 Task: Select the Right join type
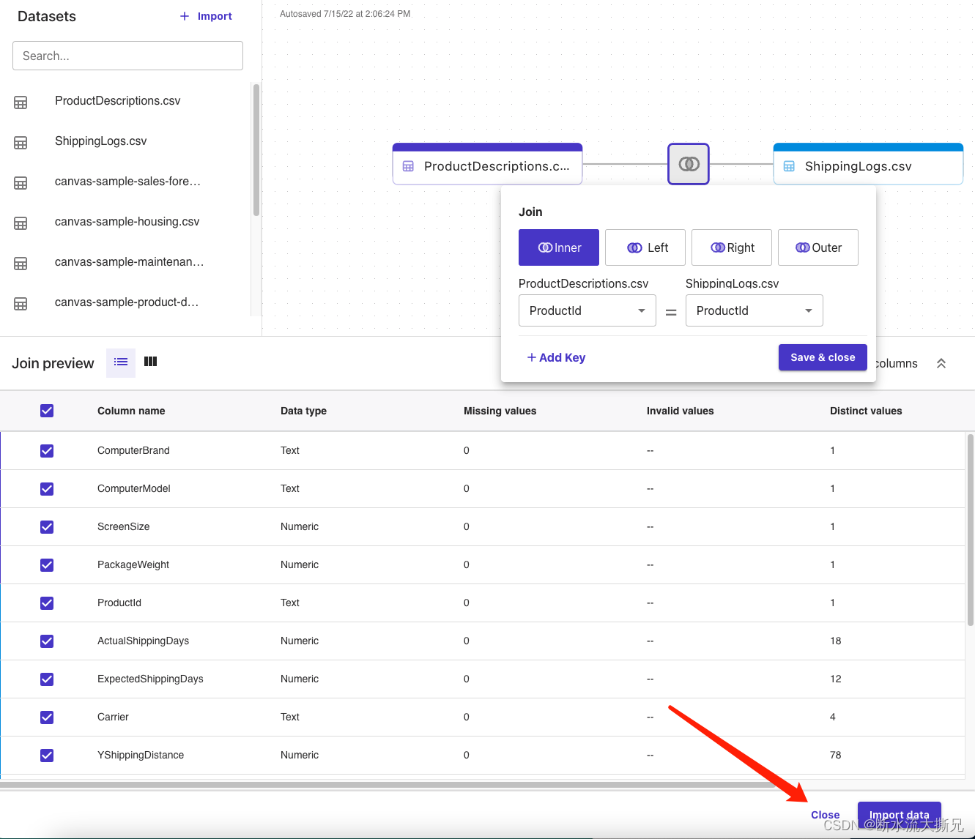[732, 247]
